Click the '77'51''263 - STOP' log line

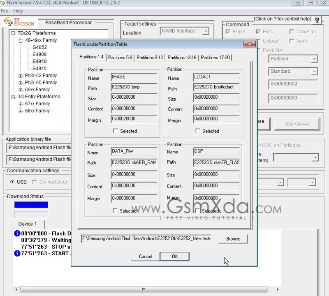46,247
